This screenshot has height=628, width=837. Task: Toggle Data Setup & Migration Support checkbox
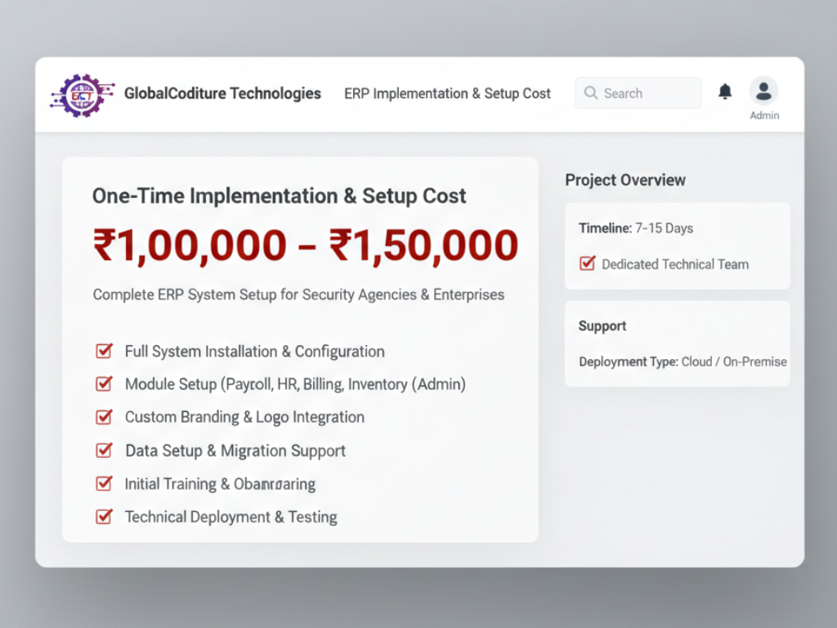tap(104, 450)
